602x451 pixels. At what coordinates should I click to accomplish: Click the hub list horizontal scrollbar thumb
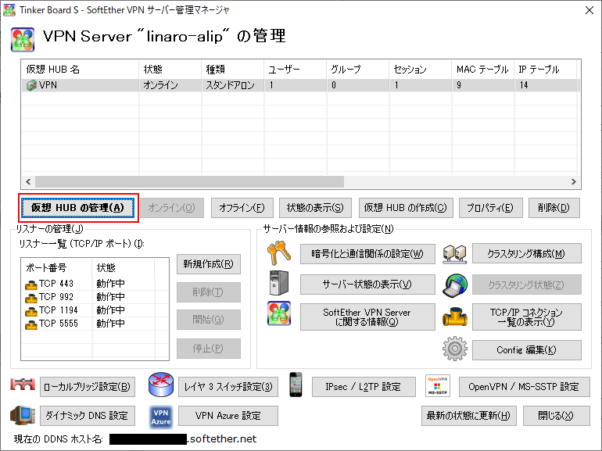pos(190,181)
